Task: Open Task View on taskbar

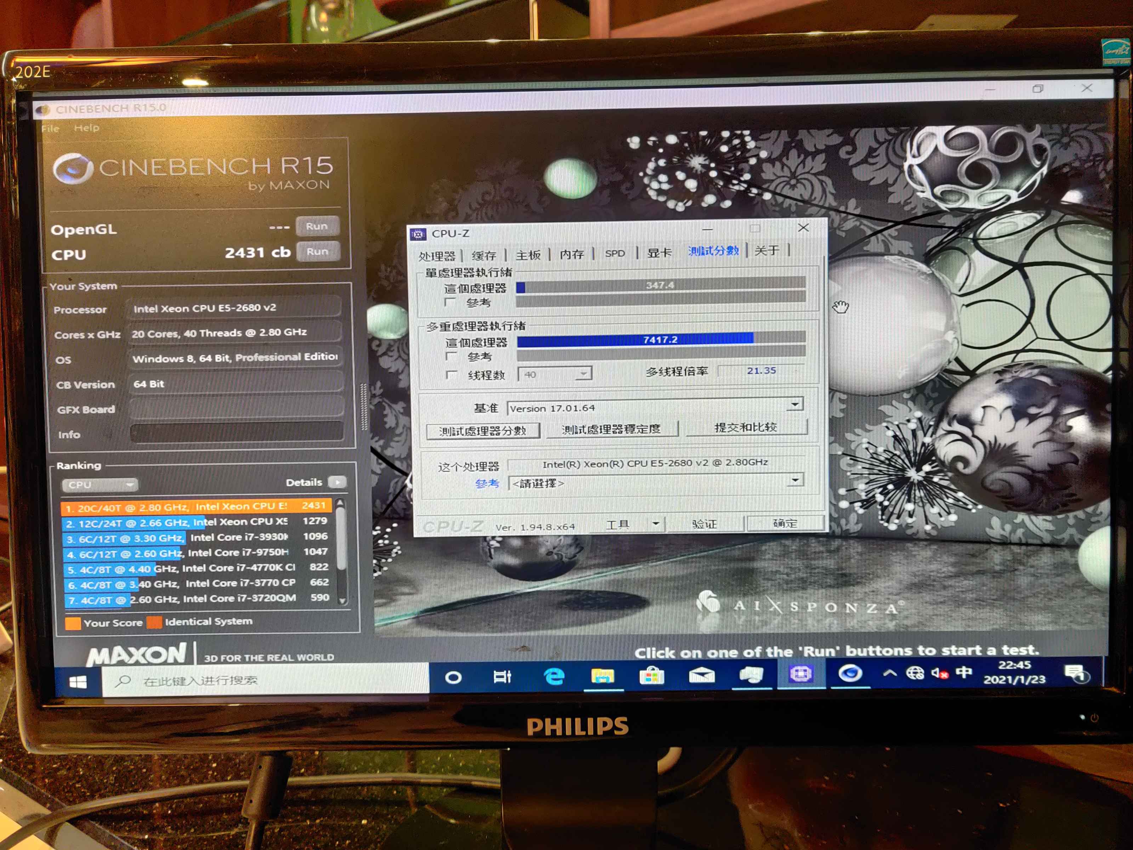Action: pyautogui.click(x=502, y=677)
